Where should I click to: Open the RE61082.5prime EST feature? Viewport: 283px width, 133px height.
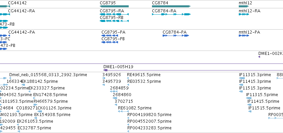point(123,111)
